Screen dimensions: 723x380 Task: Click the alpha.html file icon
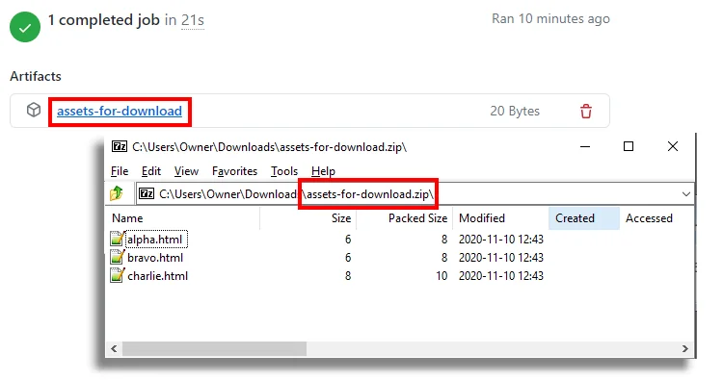(117, 239)
